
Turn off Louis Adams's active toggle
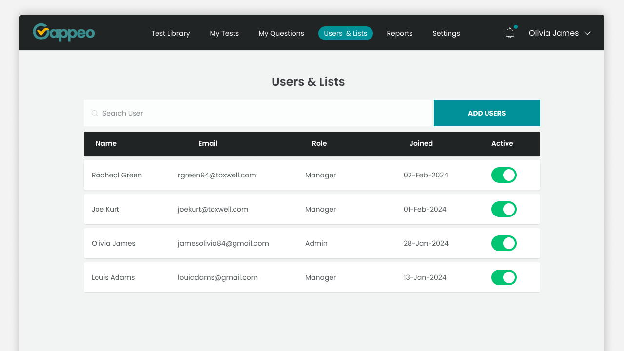click(504, 277)
